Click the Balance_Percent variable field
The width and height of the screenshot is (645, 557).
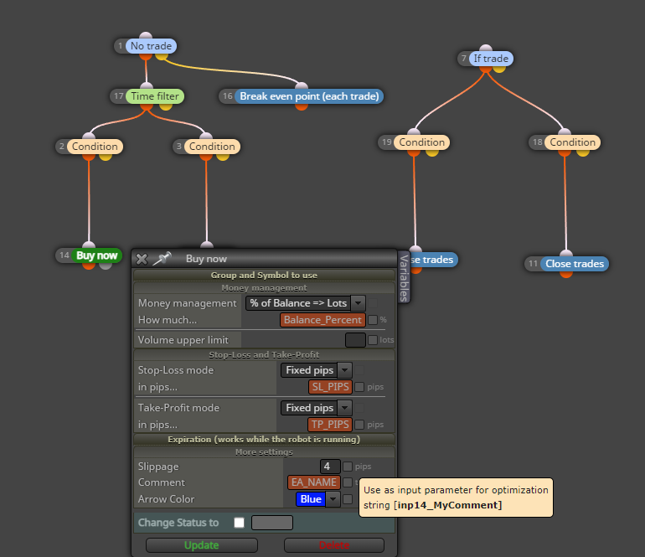(322, 320)
